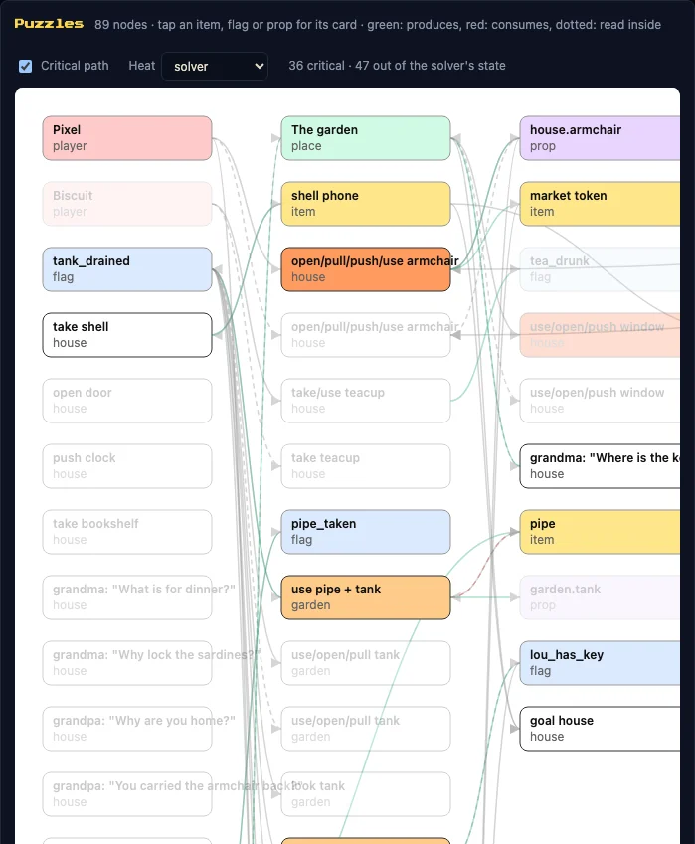This screenshot has width=695, height=844.
Task: Click the take shell house node
Action: 127,335
